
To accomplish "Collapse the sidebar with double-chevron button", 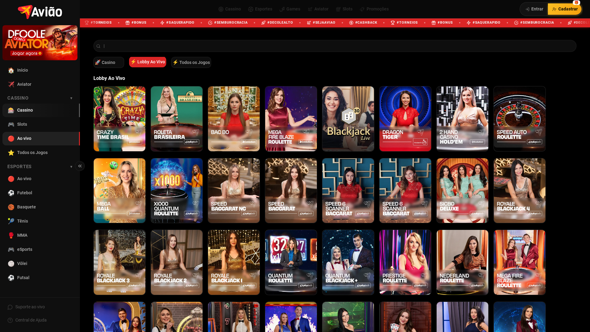I will pyautogui.click(x=80, y=166).
